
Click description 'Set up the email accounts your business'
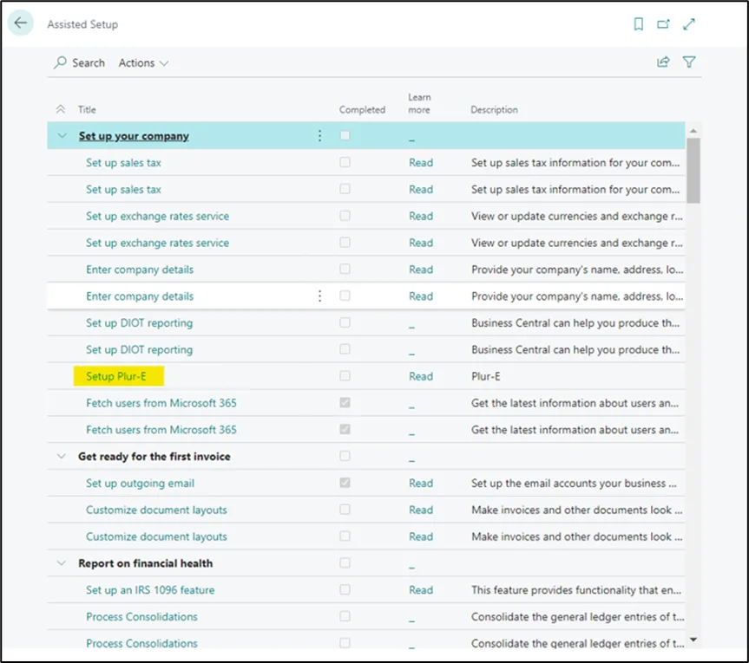point(574,484)
